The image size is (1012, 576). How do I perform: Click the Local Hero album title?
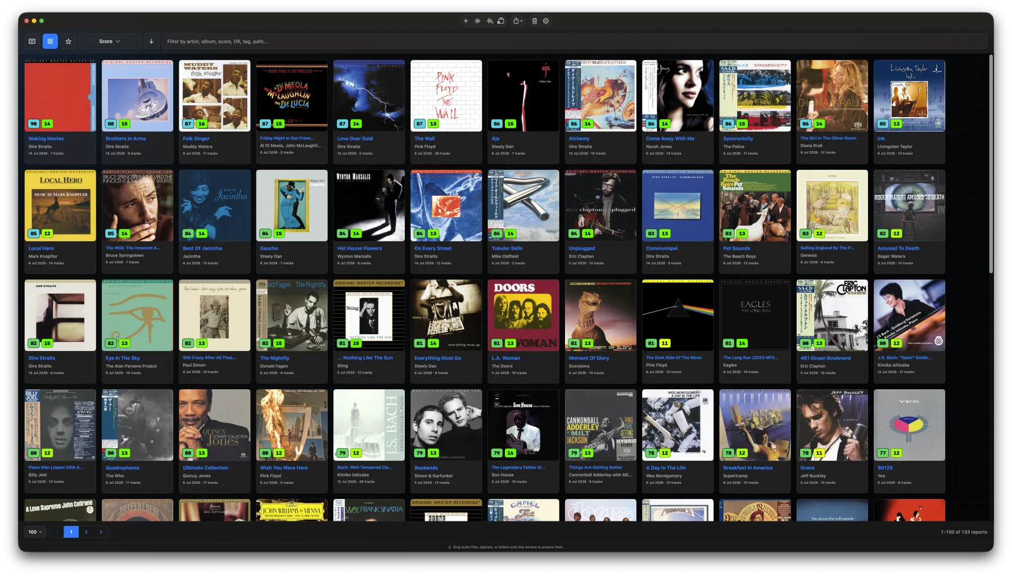(x=41, y=248)
